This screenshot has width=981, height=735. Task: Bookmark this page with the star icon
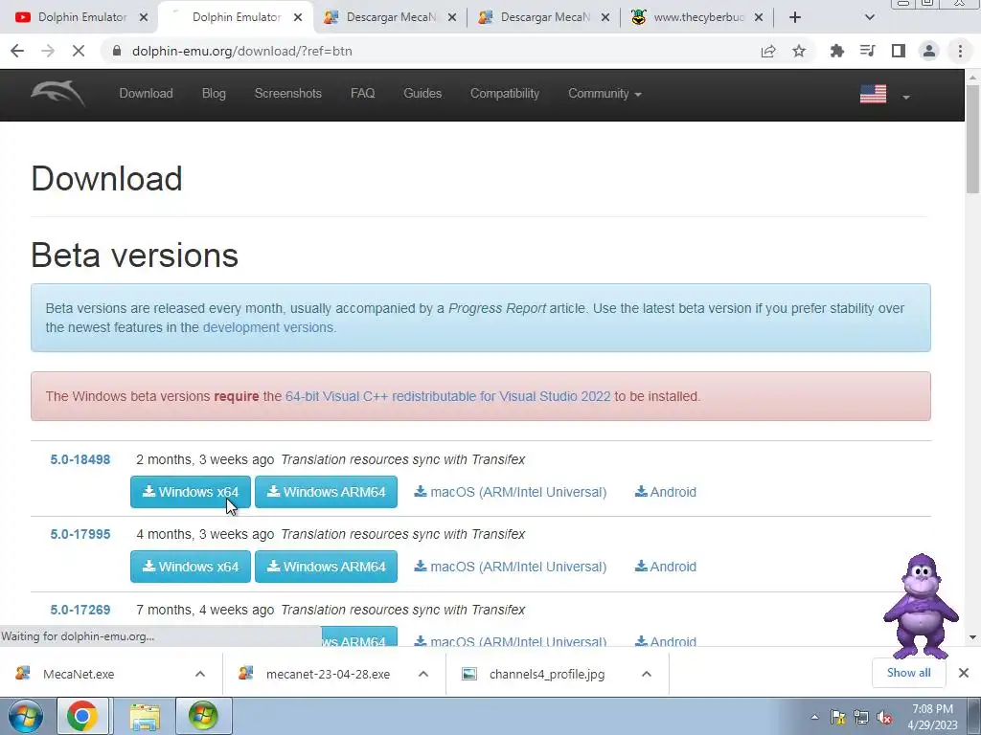click(799, 52)
